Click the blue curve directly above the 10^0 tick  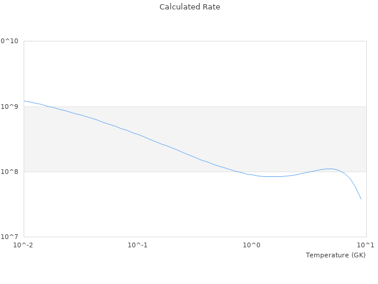[252, 175]
